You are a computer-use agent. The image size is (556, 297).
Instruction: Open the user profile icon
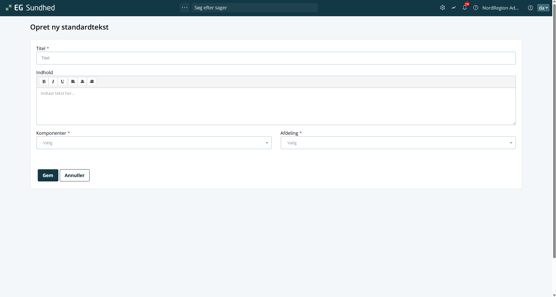coord(530,8)
